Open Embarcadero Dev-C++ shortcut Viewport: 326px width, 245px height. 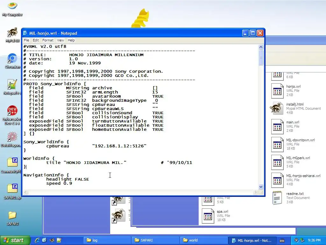(12, 111)
